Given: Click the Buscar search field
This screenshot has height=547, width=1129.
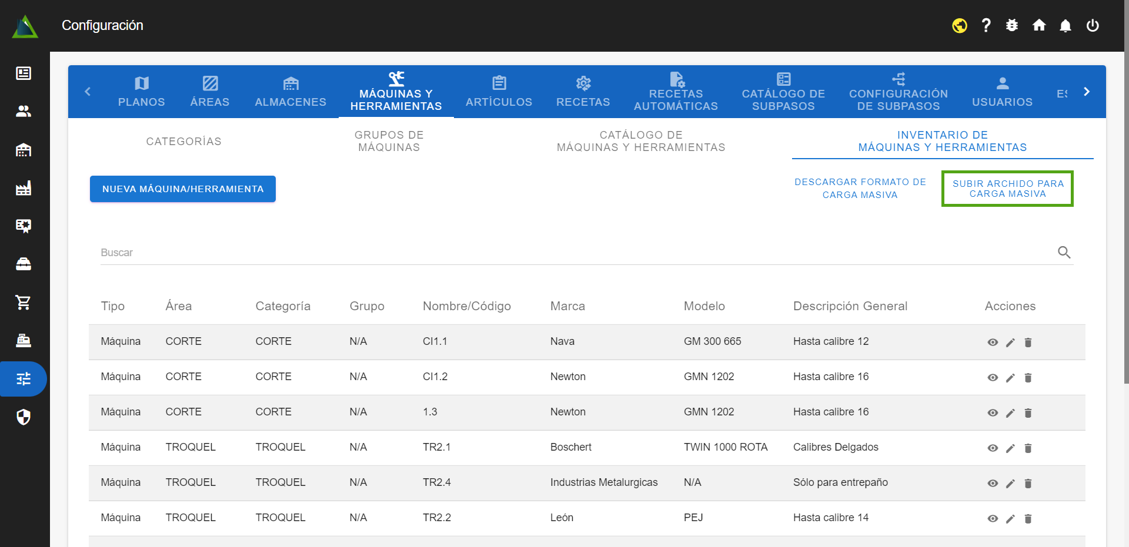Looking at the screenshot, I should coord(576,253).
